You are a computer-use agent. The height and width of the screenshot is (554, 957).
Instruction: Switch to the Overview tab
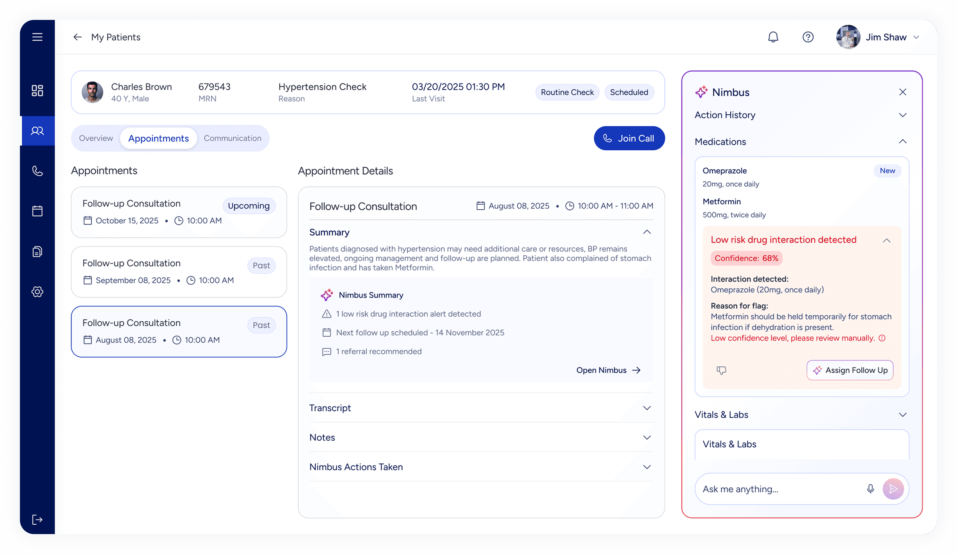96,138
